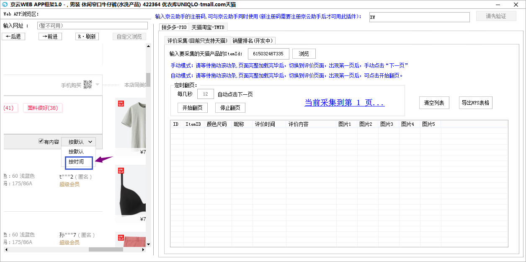Click the 评价时间 column header

tap(269, 125)
